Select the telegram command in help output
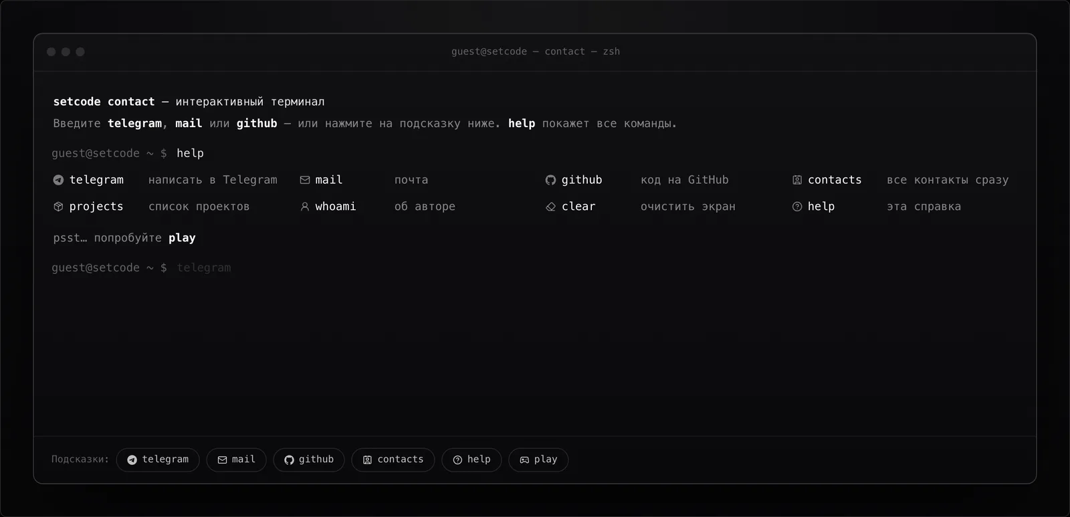The height and width of the screenshot is (517, 1070). pos(96,180)
